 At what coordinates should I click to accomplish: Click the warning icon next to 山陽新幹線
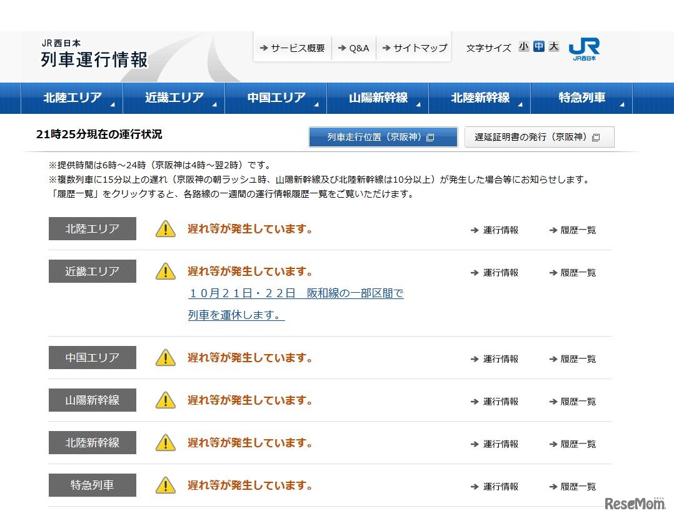point(164,400)
